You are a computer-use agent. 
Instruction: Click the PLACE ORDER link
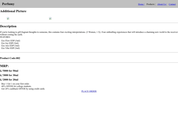point(89,91)
